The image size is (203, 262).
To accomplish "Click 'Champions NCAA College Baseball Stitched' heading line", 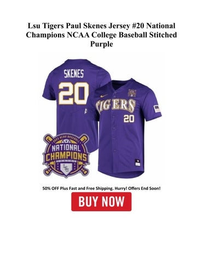I will [101, 35].
